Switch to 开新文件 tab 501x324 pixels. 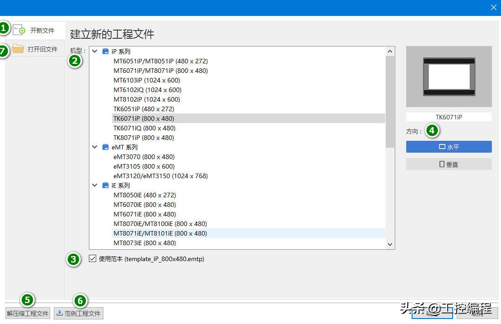coord(36,31)
